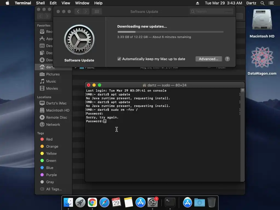This screenshot has height=210, width=280.
Task: Open Notes from the Dock
Action: pos(129,203)
